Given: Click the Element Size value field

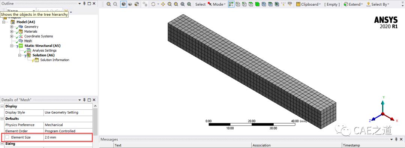Looking at the screenshot, I should pyautogui.click(x=68, y=138).
